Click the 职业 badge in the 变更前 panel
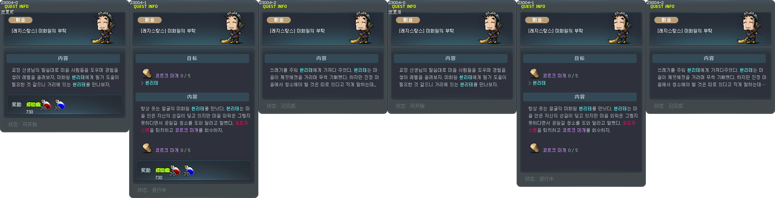The width and height of the screenshot is (775, 198). [20, 20]
